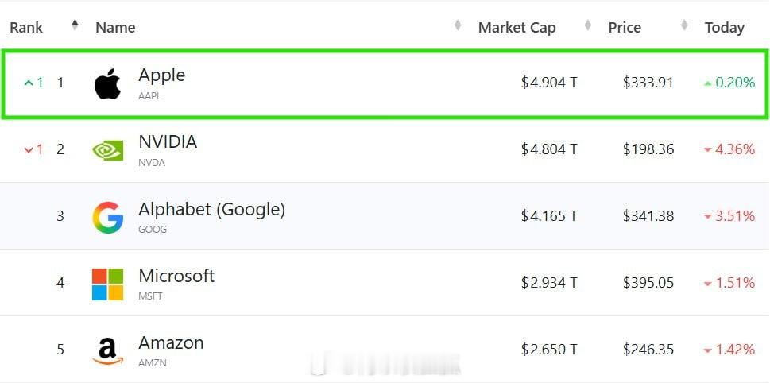The width and height of the screenshot is (770, 383).
Task: Click NVIDIA's 4.36% daily change
Action: (x=735, y=149)
